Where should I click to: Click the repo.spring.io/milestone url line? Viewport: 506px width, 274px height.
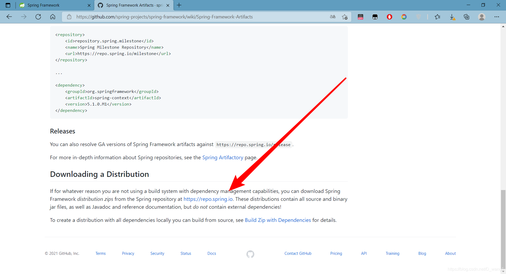(118, 54)
